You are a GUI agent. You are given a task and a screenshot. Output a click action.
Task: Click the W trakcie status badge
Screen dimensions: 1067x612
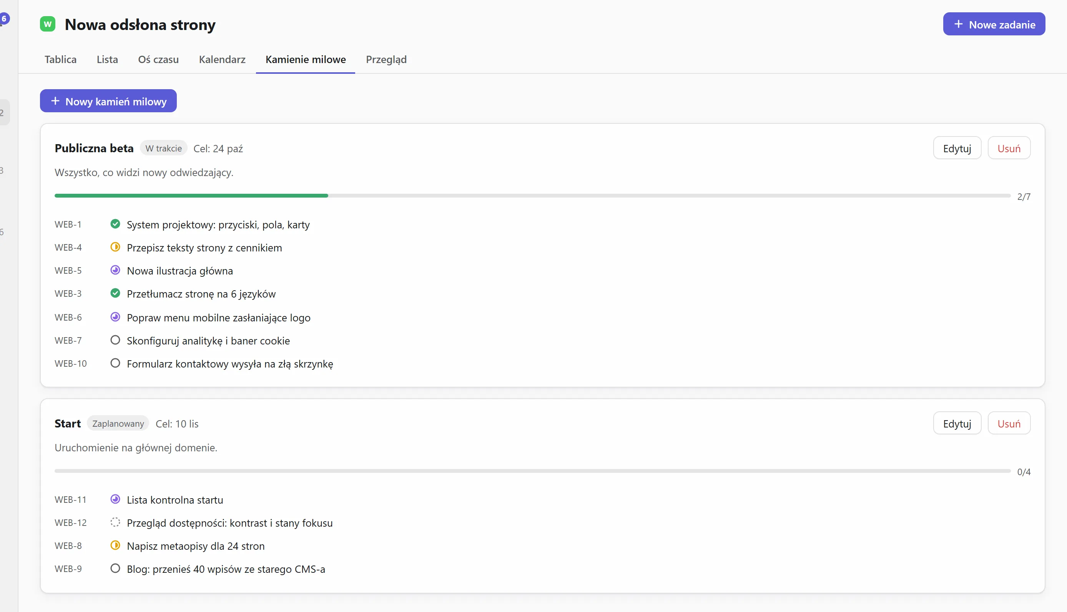click(163, 148)
